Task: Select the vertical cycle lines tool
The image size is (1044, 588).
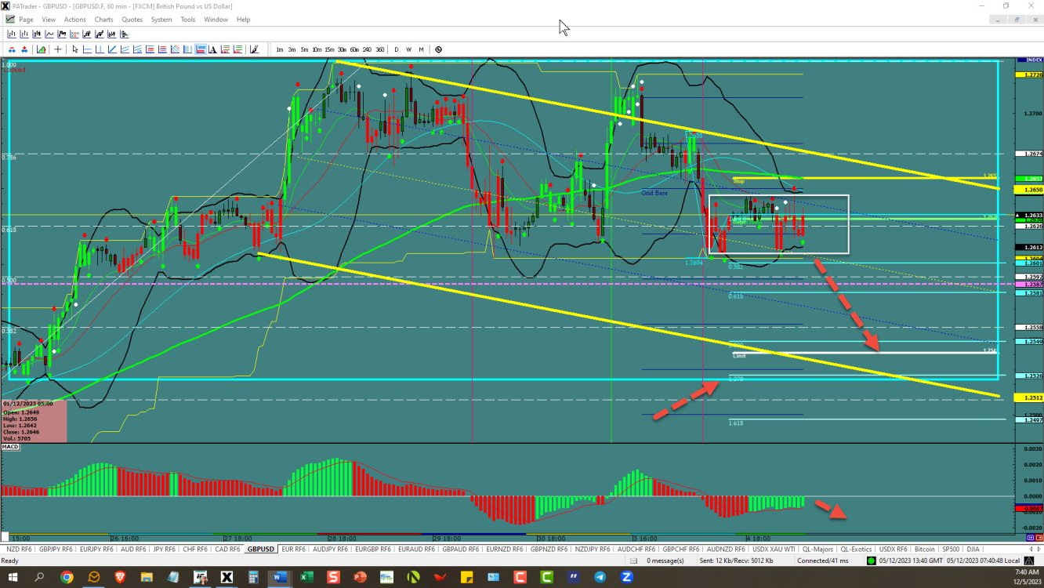Action: click(187, 49)
